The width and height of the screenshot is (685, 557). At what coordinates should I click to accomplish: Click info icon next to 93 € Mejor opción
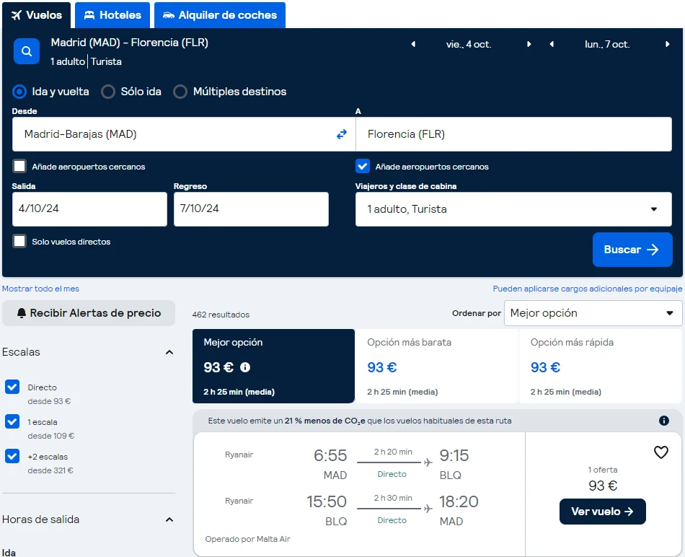point(245,367)
